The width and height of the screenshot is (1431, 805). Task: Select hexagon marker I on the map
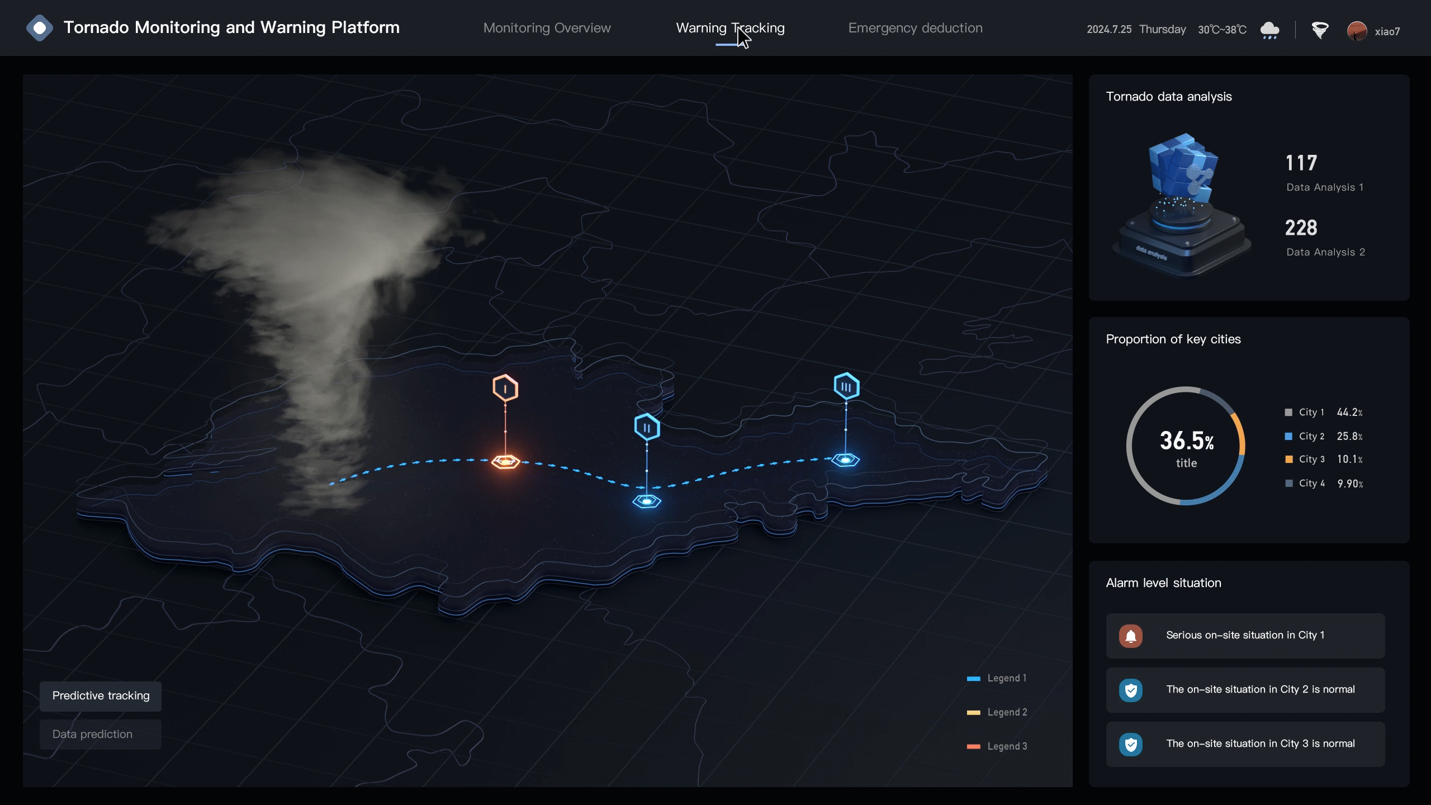tap(505, 388)
